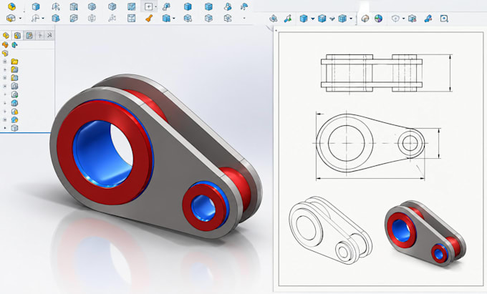
Task: Select the topmost yellow folder icon in the tree
Action: [x=14, y=62]
